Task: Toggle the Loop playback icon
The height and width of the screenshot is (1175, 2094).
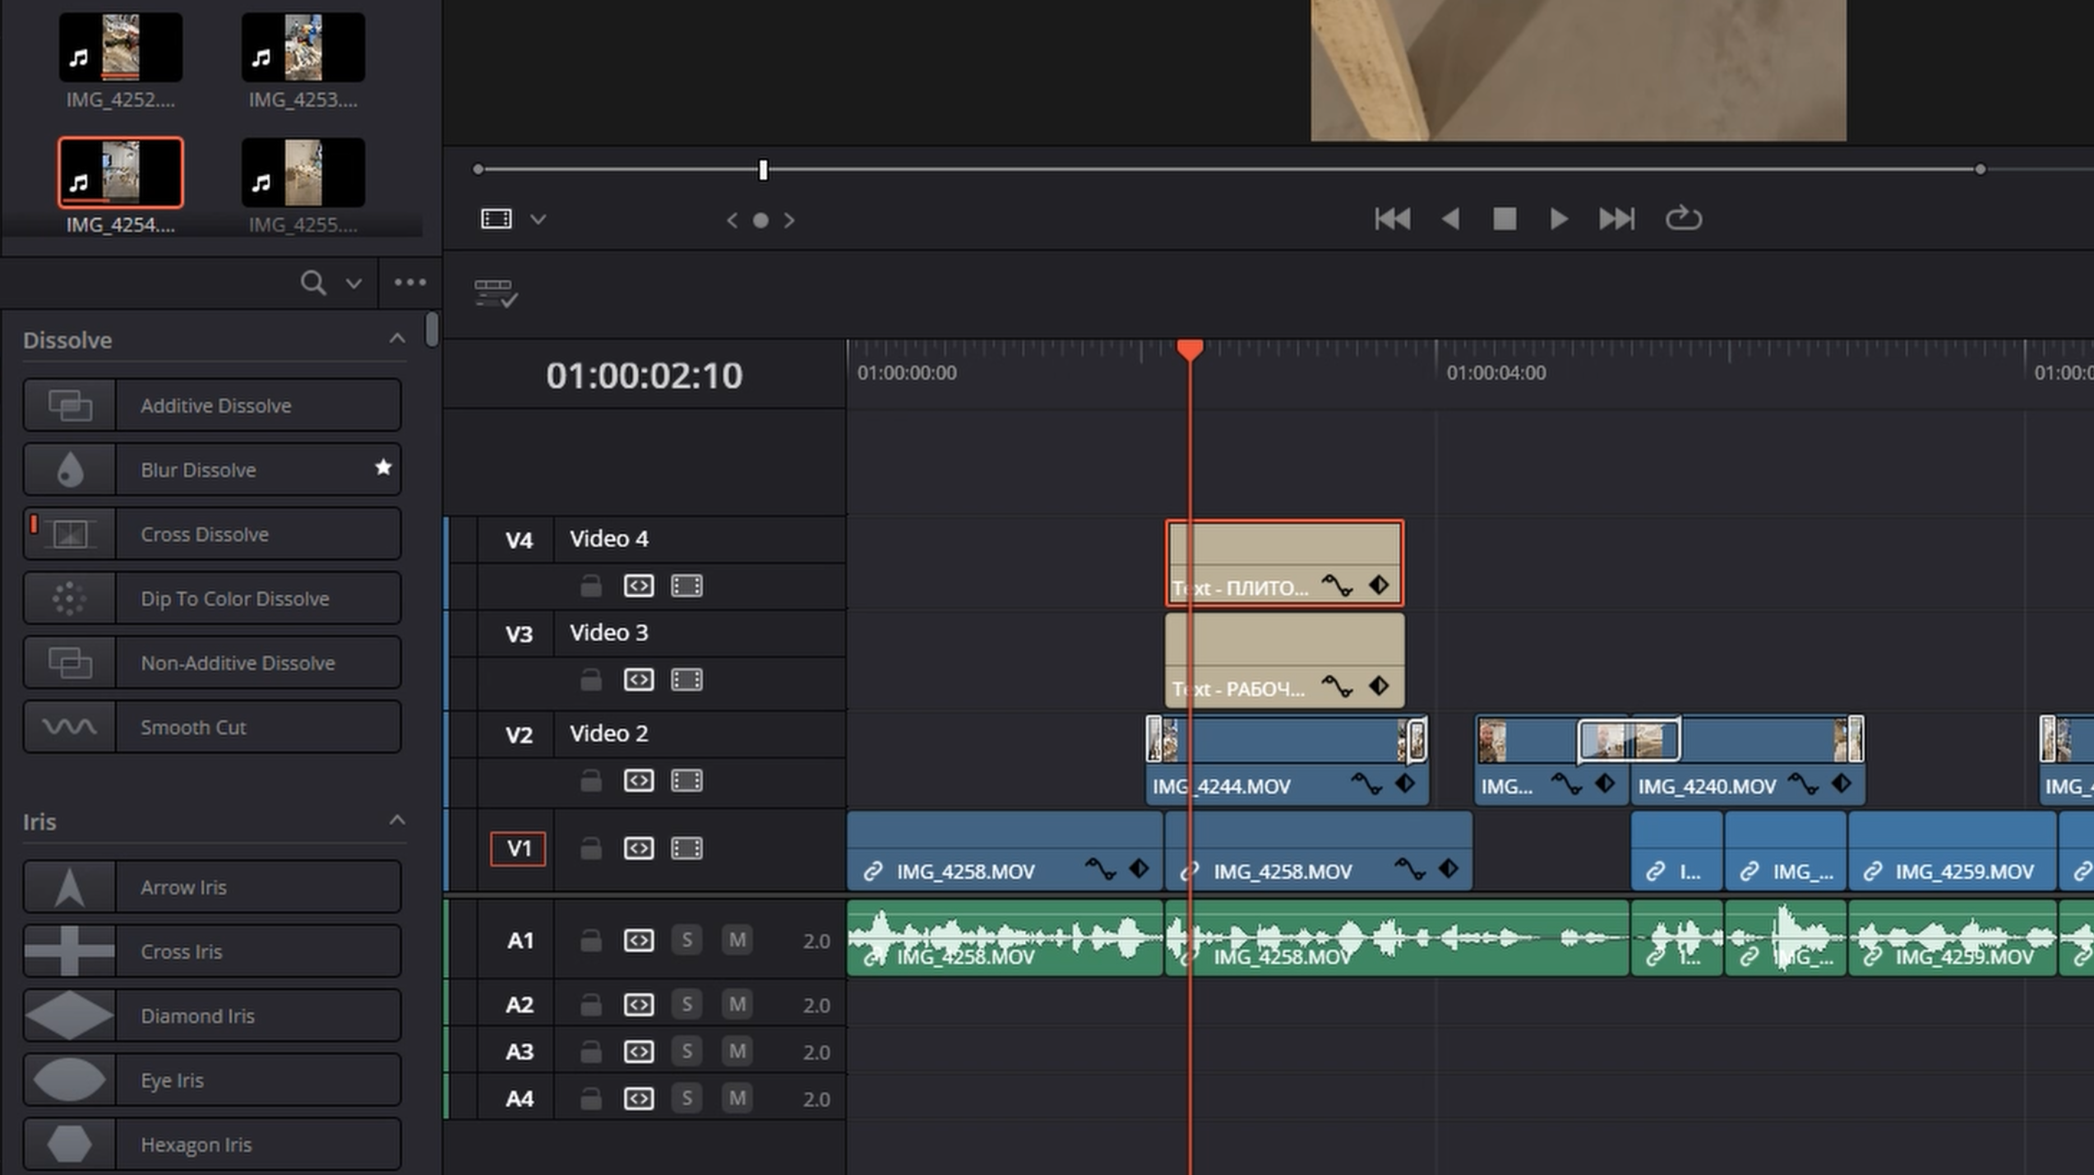Action: [x=1683, y=219]
